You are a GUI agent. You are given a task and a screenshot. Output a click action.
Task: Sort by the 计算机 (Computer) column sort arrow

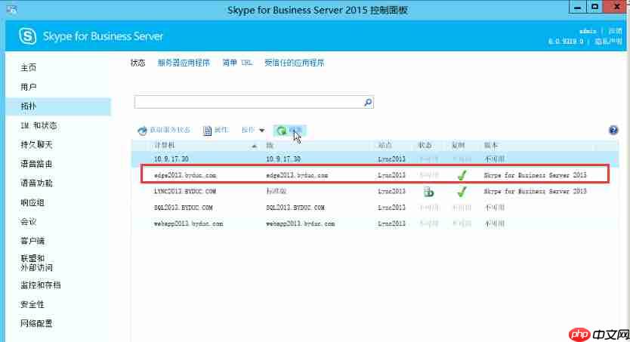tap(254, 146)
